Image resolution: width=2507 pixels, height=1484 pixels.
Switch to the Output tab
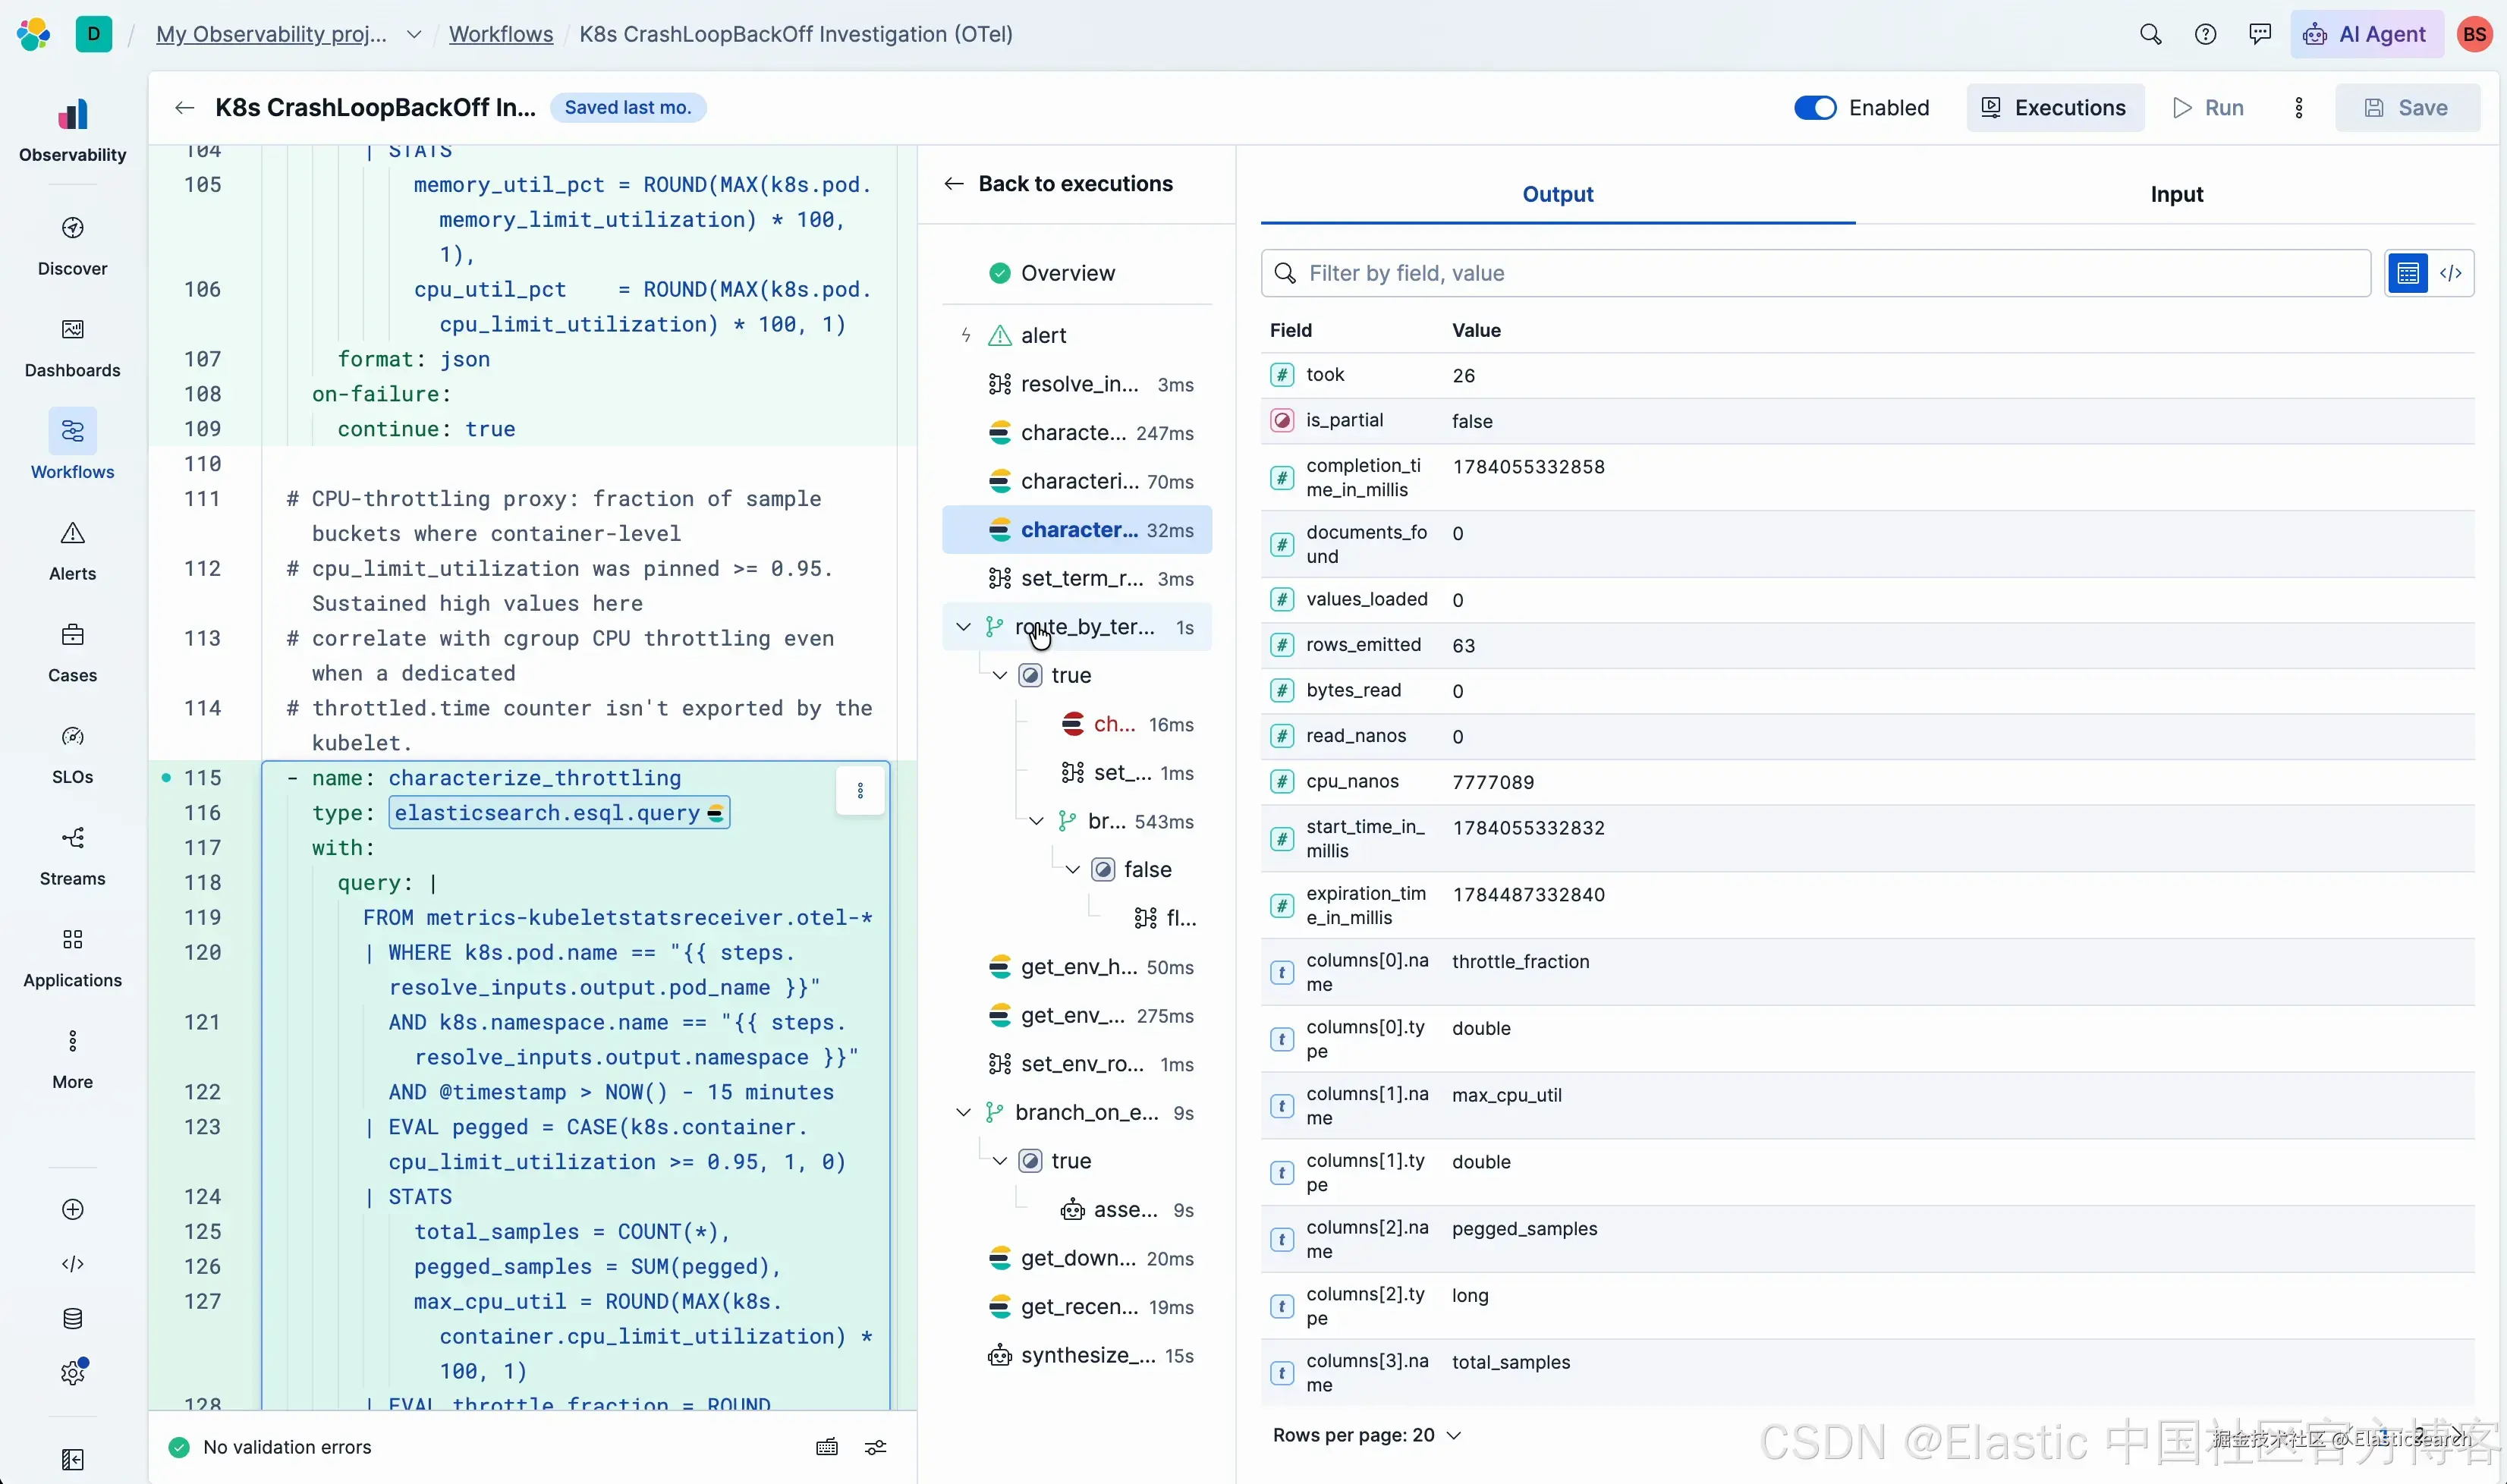pyautogui.click(x=1557, y=194)
